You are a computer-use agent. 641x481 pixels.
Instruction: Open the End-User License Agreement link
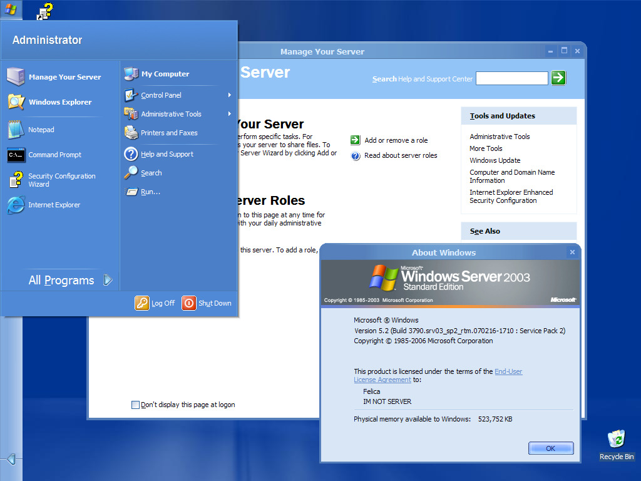coord(438,376)
